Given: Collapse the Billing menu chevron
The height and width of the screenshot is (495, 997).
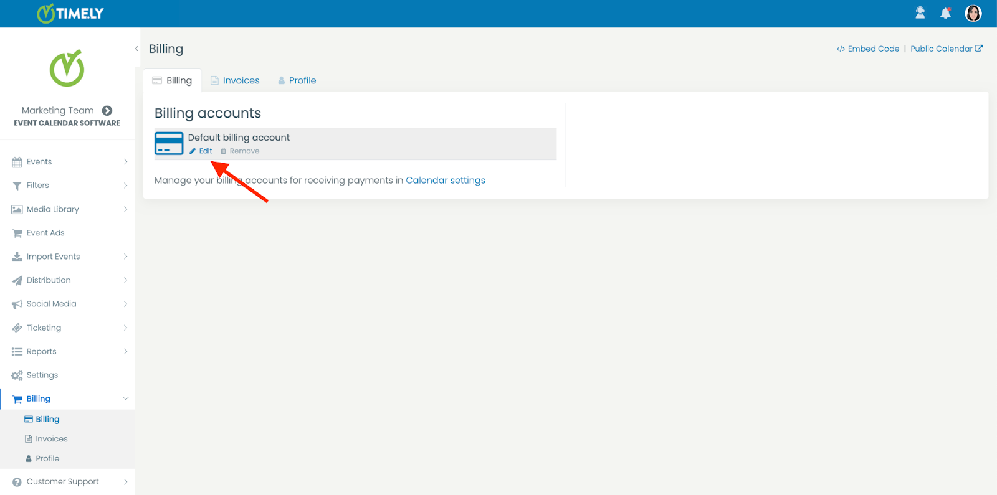Looking at the screenshot, I should point(125,398).
